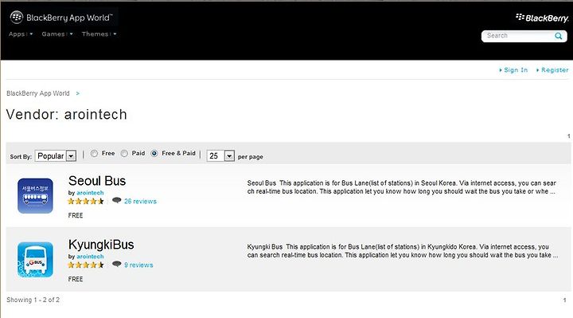573x318 pixels.
Task: Click the speech bubble beside 26 reviews
Action: [x=116, y=200]
